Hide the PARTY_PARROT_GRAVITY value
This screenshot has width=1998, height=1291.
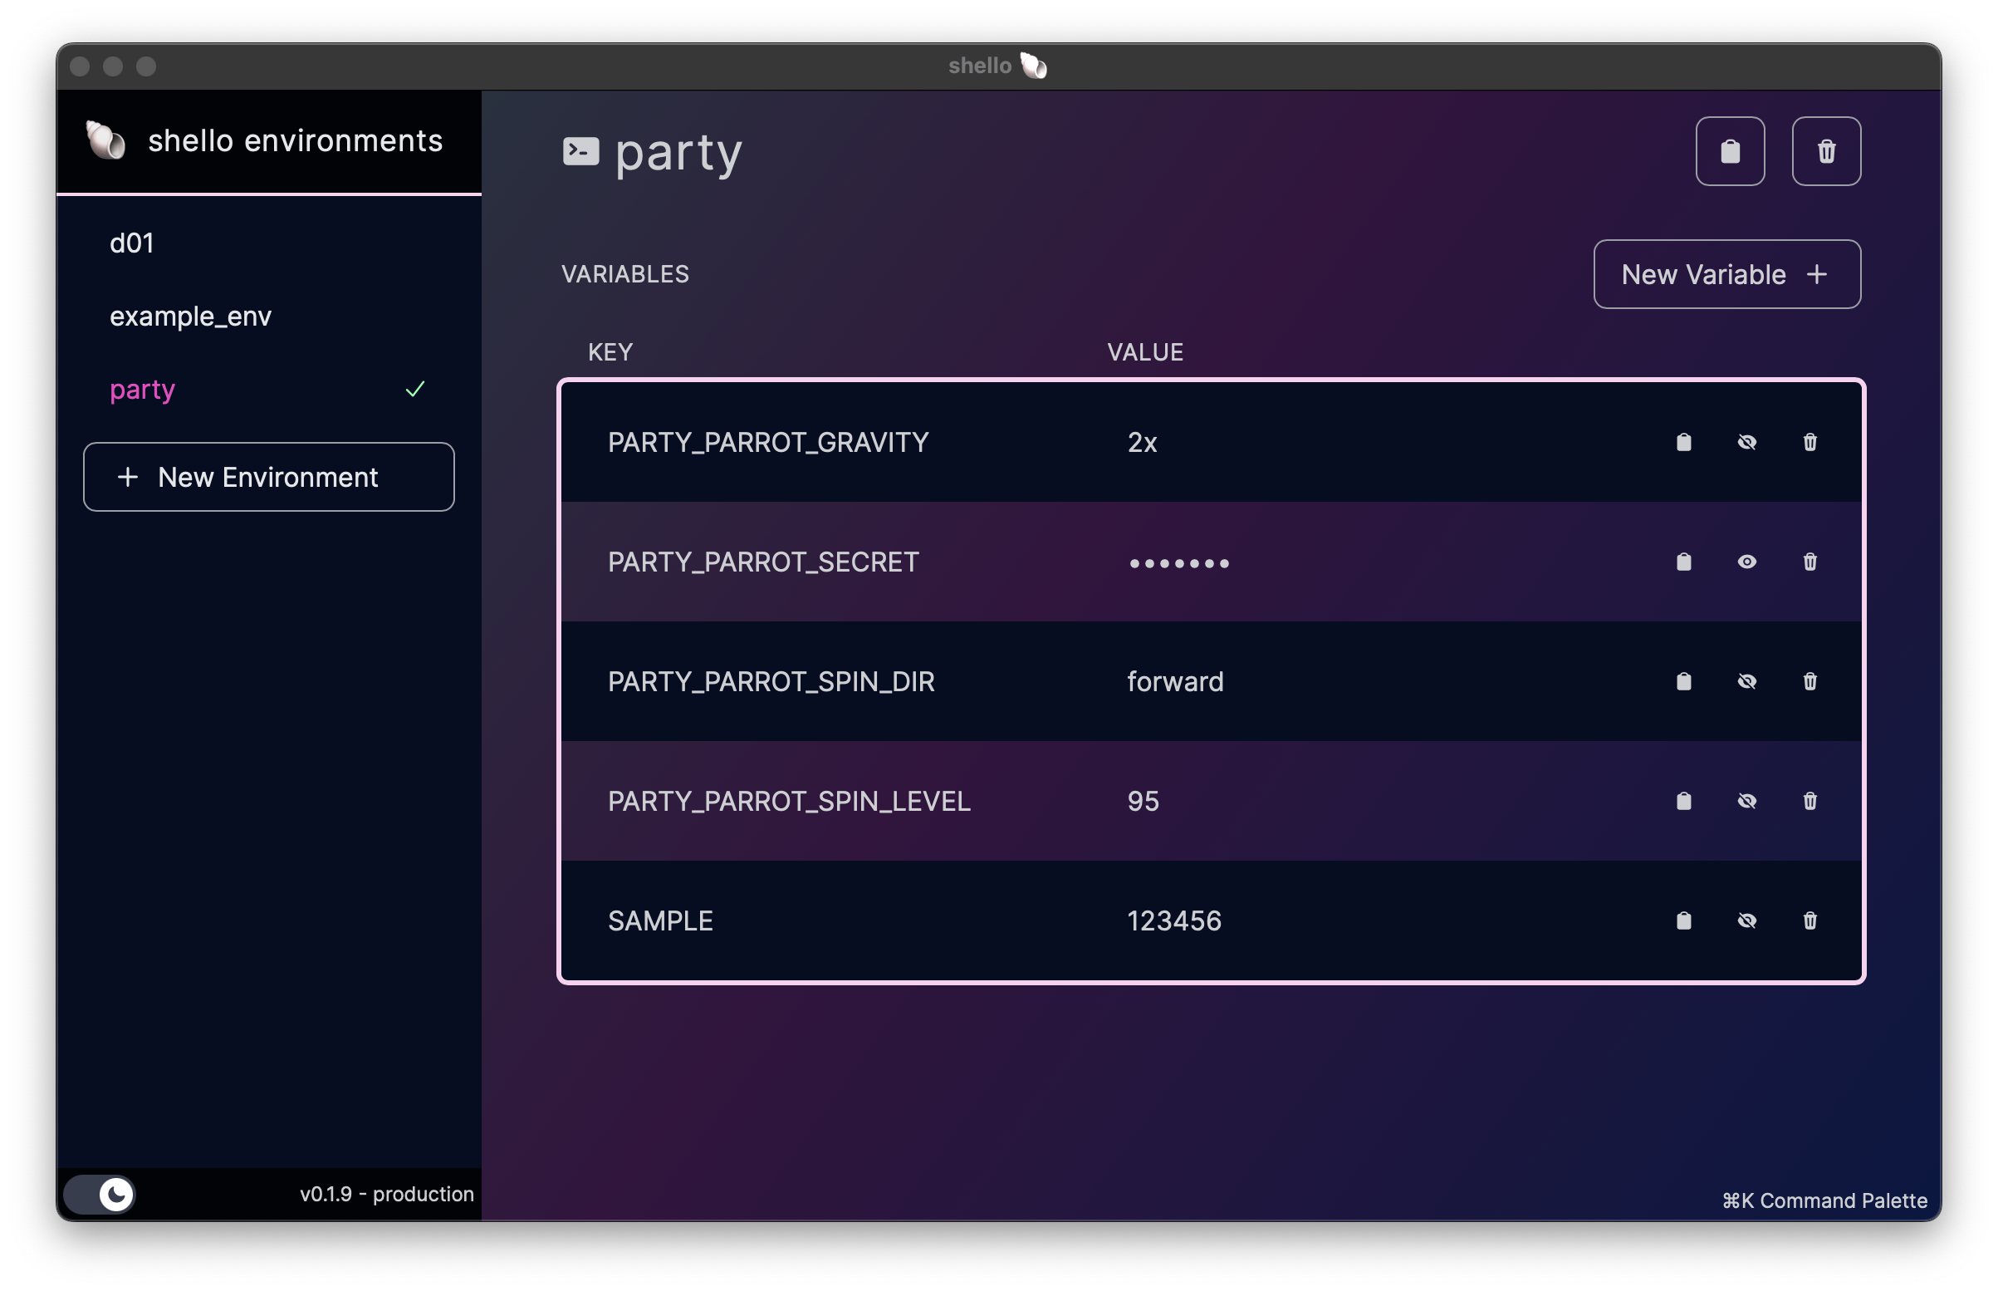coord(1747,442)
